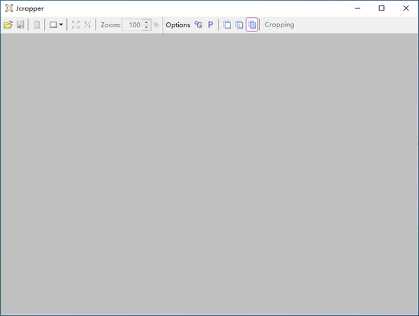Click the save disk icon
This screenshot has width=419, height=316.
(20, 25)
